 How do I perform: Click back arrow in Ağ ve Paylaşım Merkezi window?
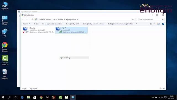click(x=19, y=16)
